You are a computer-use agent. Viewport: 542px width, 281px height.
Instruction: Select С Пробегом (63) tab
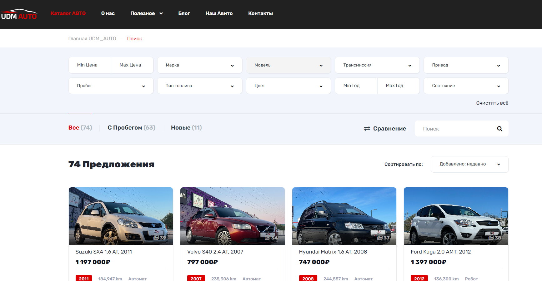click(131, 128)
